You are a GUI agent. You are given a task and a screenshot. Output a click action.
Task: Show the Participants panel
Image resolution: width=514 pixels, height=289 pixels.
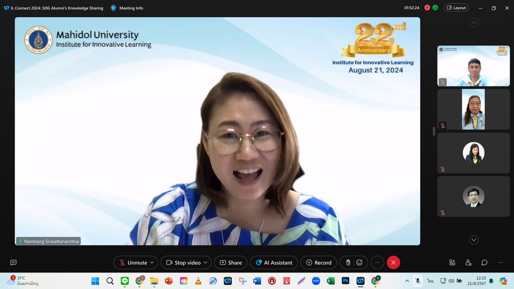[468, 262]
